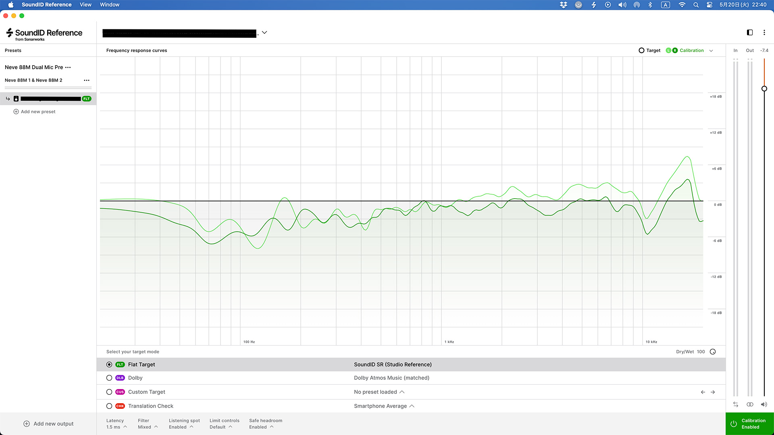Open Control Center in menu bar

coord(709,5)
